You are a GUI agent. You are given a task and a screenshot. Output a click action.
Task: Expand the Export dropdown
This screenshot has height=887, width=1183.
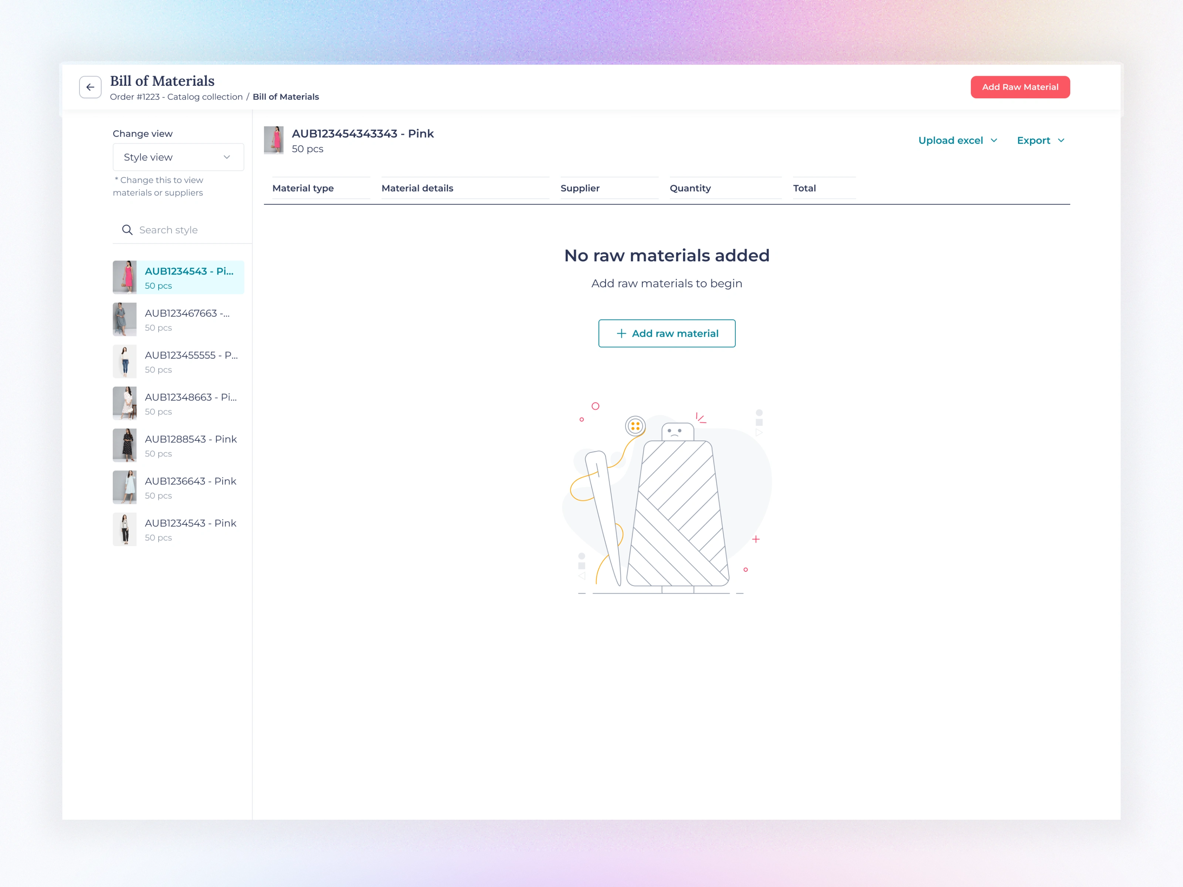tap(1040, 140)
